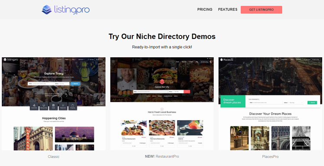Click the "Discover Your Dream Places" heading
Screen dimensions: 324x166
pos(270,114)
